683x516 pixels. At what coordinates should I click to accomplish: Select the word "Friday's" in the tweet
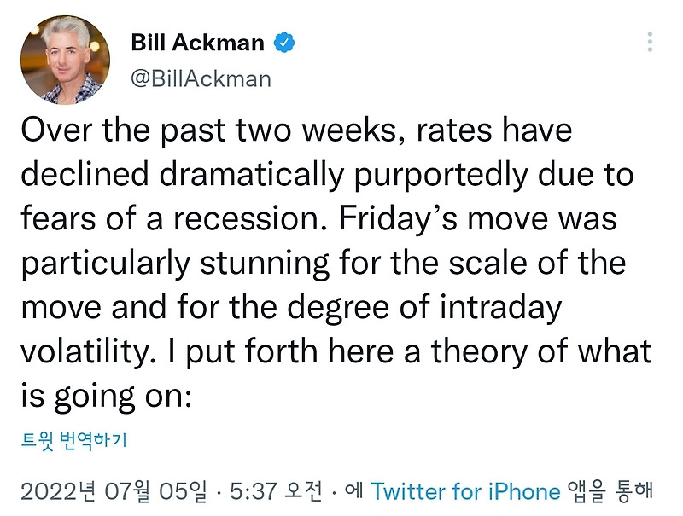pyautogui.click(x=398, y=219)
